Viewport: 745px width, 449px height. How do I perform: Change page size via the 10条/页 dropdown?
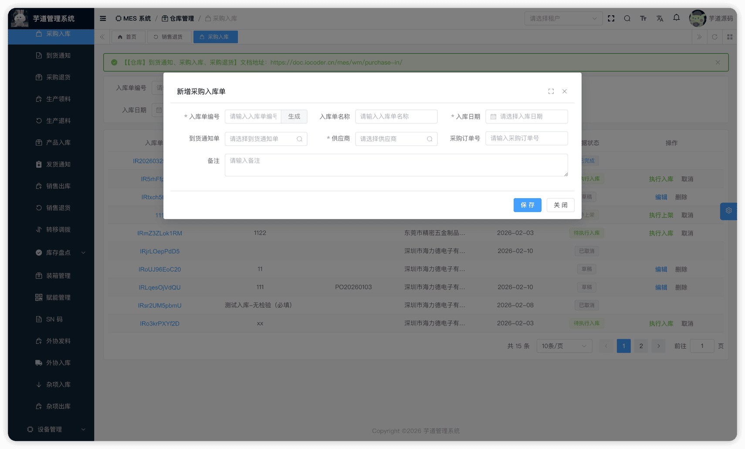click(x=564, y=346)
